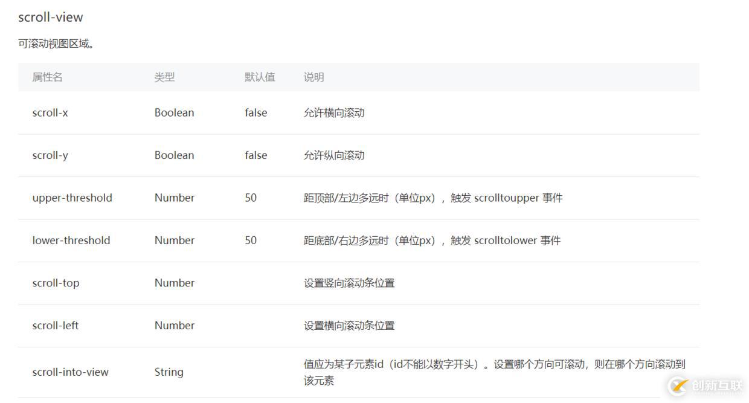
Task: Click 50 default in upper-threshold row
Action: (251, 198)
